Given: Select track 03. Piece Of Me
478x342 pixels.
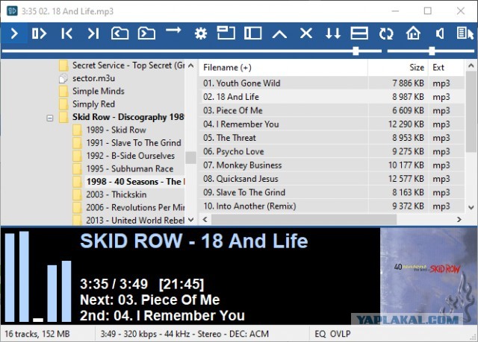Looking at the screenshot, I should click(332, 110).
